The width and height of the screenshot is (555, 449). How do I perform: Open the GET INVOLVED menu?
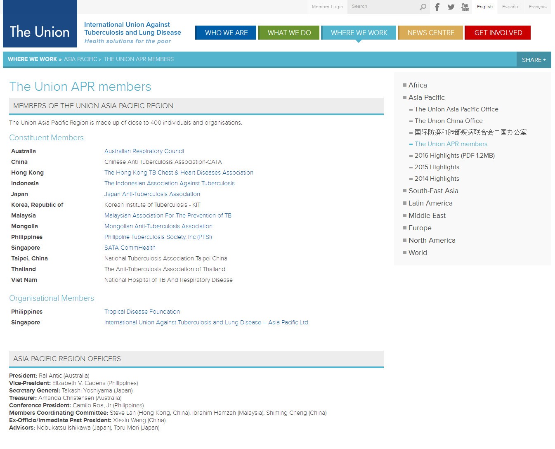coord(498,33)
